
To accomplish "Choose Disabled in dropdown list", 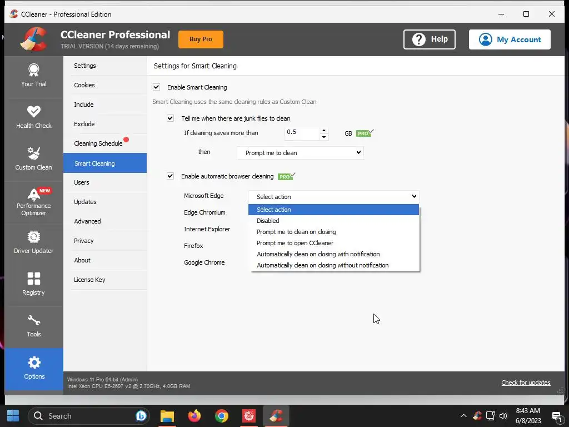I will [x=333, y=221].
